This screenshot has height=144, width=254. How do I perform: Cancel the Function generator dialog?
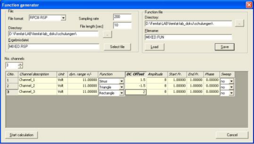(232, 135)
